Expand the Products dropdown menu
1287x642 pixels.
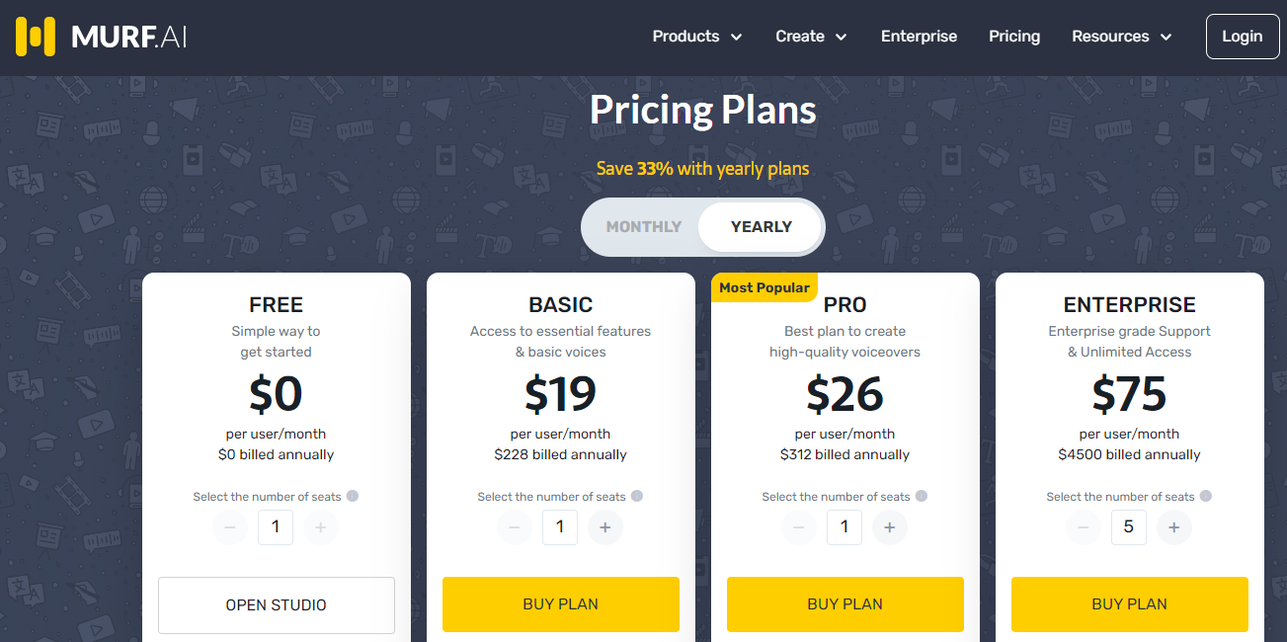click(697, 37)
